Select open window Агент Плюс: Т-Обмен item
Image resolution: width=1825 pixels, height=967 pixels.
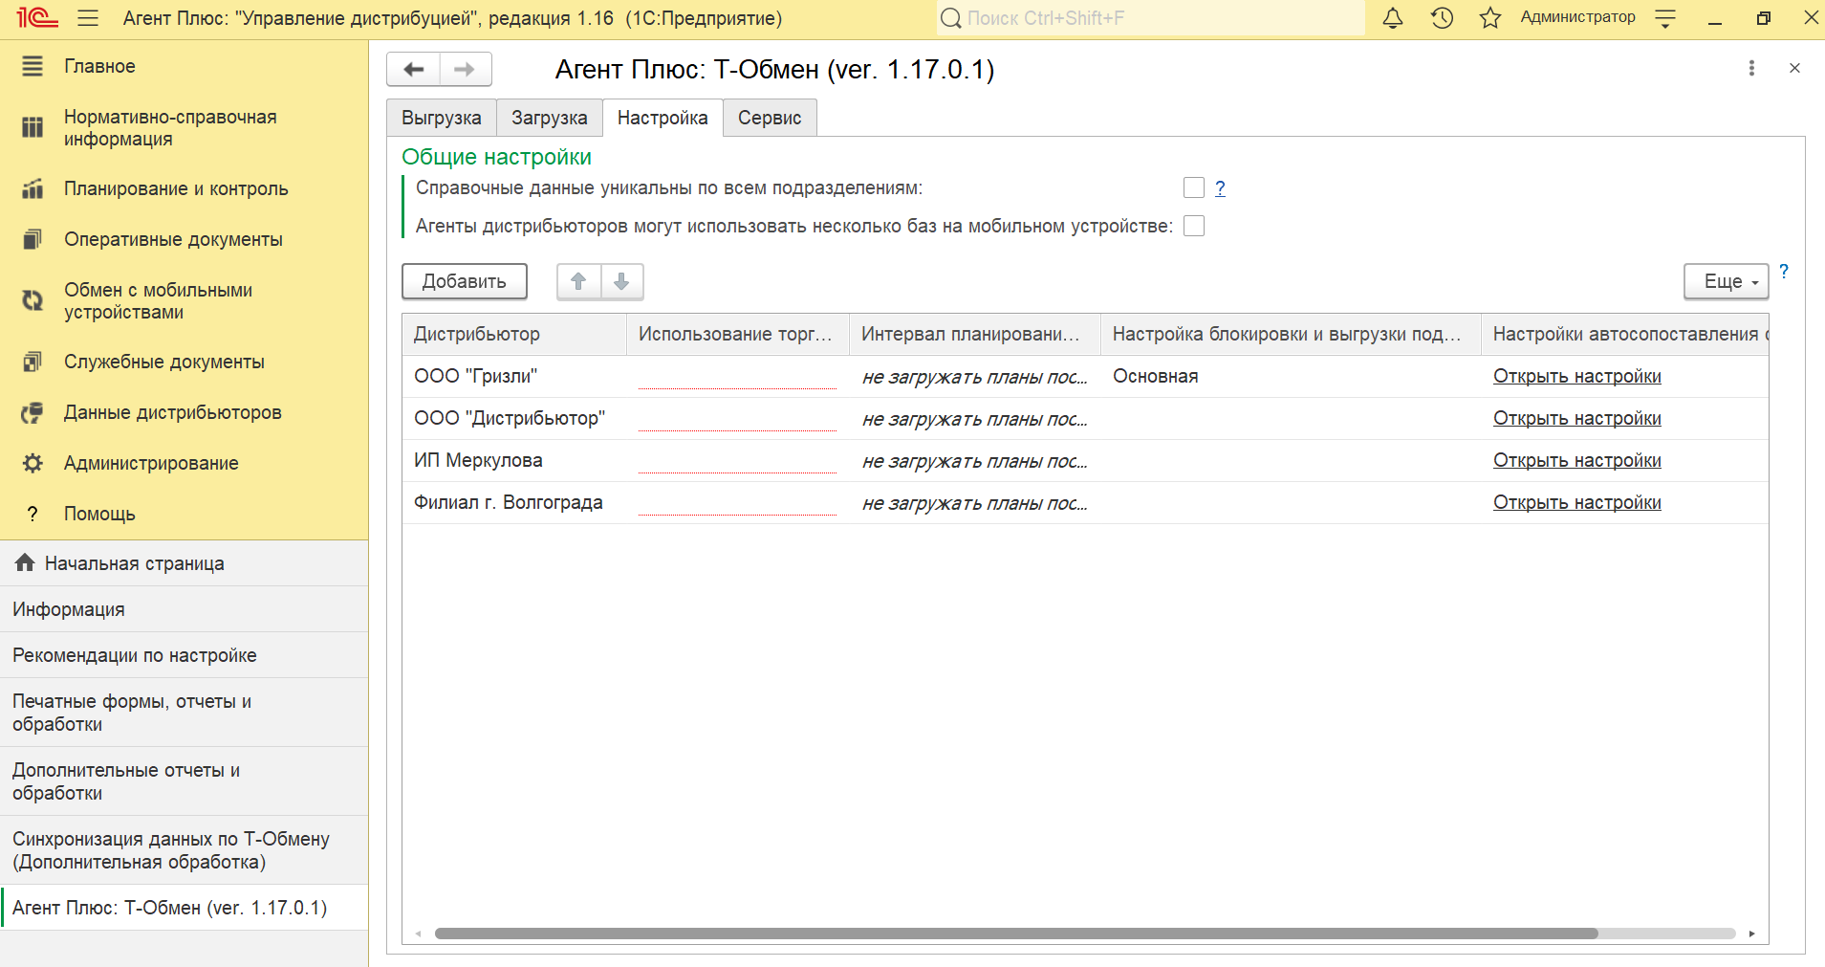click(x=184, y=908)
